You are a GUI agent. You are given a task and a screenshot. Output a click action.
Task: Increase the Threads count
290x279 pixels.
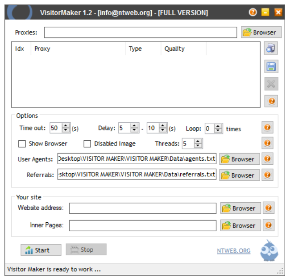(198, 141)
